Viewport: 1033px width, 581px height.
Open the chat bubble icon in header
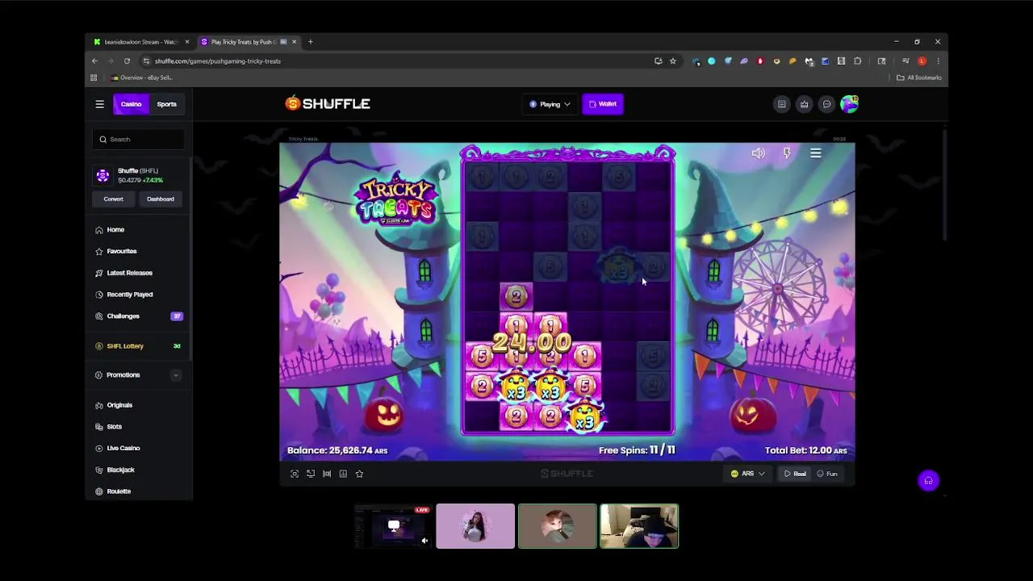(826, 104)
